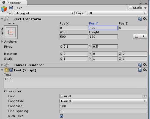This screenshot has width=150, height=119.
Task: Open the Layer dropdown showing UI
Action: 117,13
